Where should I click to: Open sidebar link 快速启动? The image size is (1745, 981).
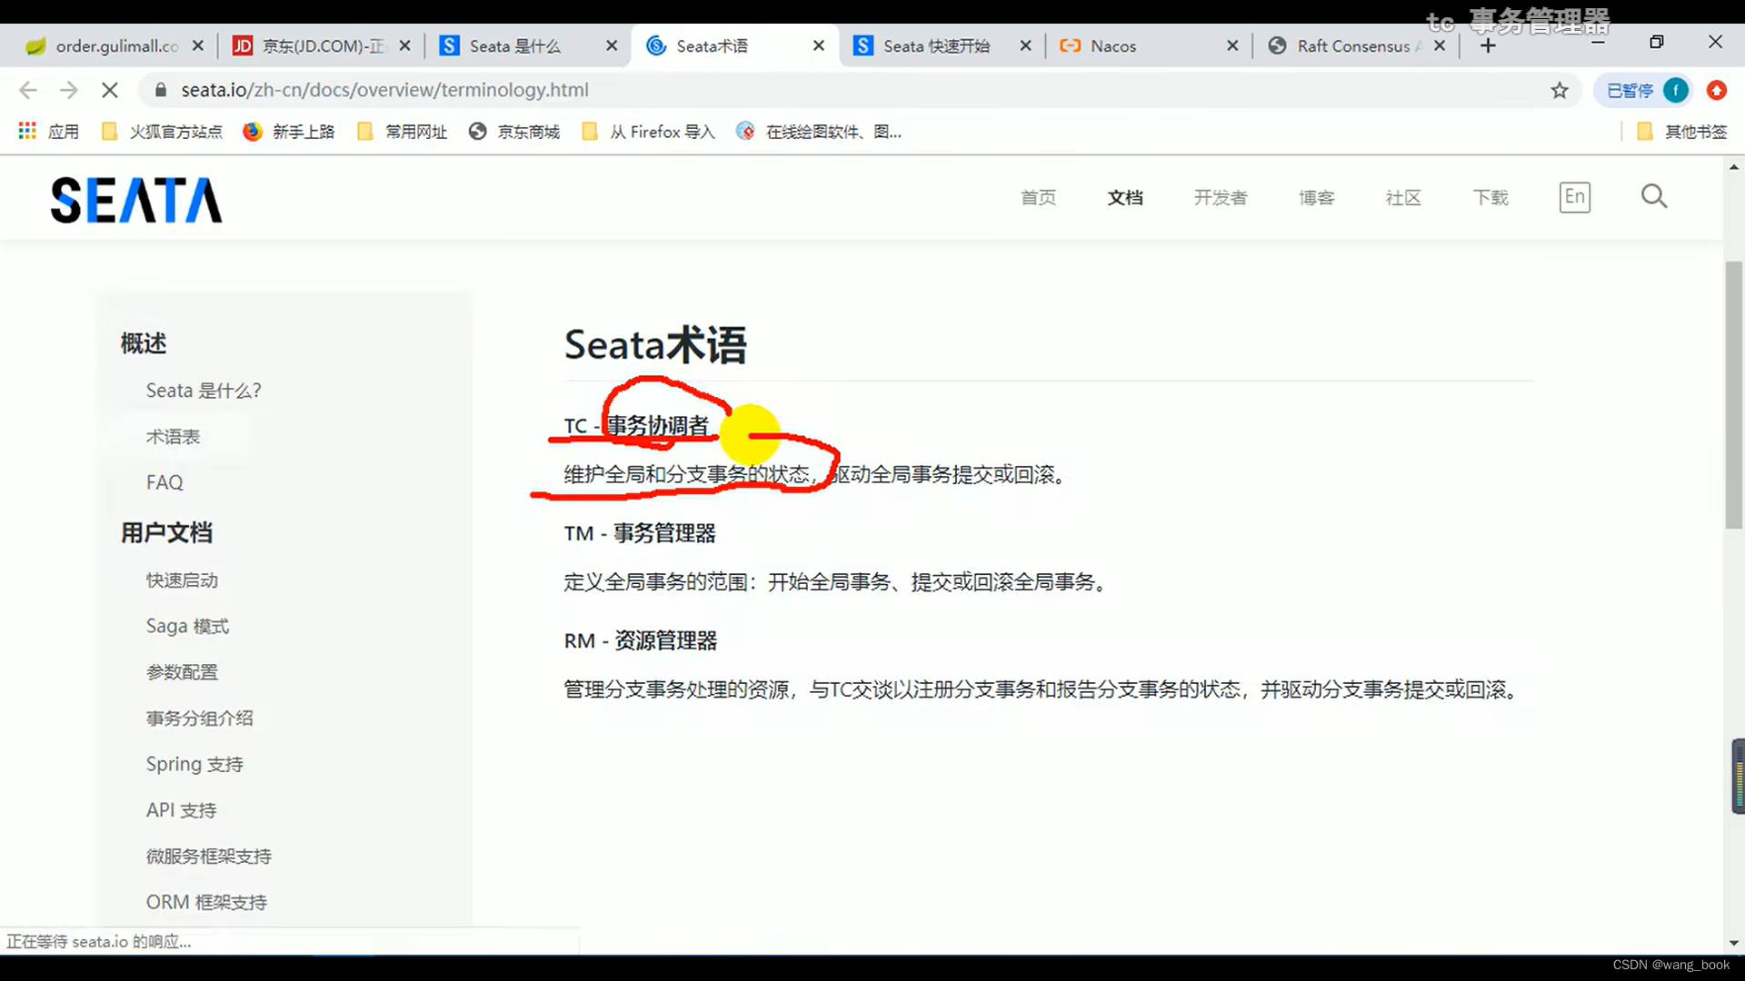point(182,580)
